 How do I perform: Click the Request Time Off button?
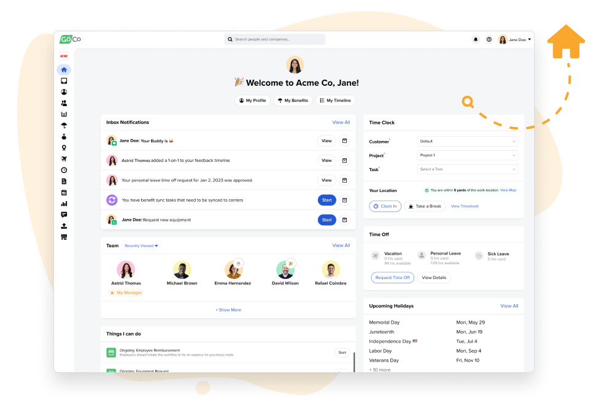pyautogui.click(x=392, y=277)
